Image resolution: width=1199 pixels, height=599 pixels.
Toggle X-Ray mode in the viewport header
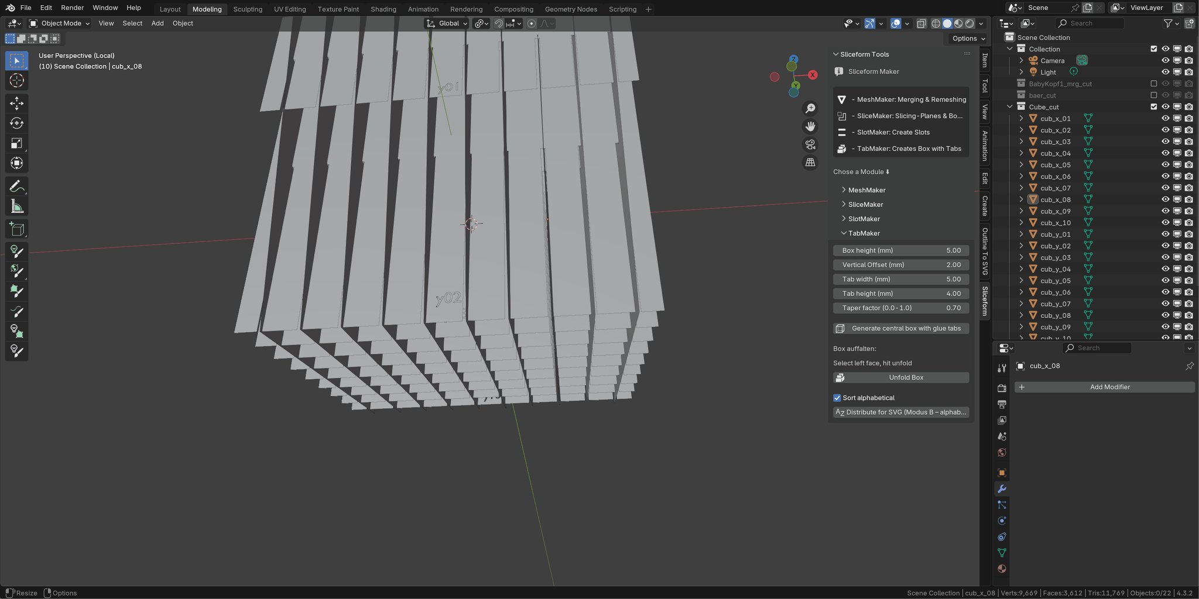point(922,23)
